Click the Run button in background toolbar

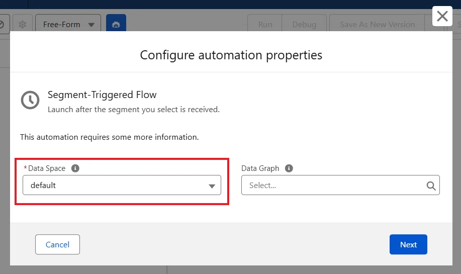click(x=265, y=24)
